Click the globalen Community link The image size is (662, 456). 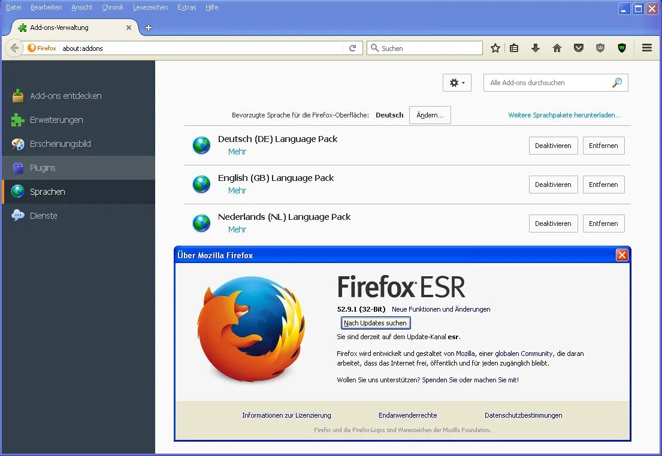point(524,354)
